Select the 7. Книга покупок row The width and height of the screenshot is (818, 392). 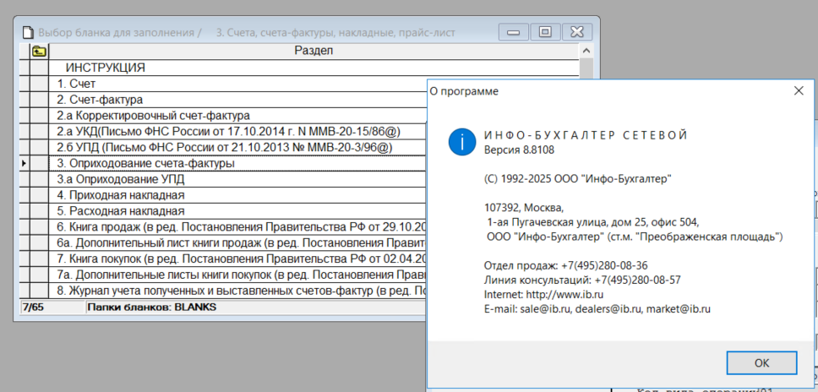tap(237, 259)
